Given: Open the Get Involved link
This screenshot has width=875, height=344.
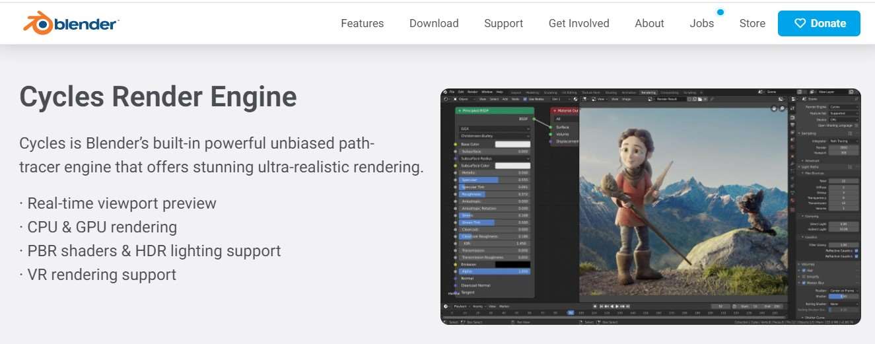Looking at the screenshot, I should coord(578,23).
